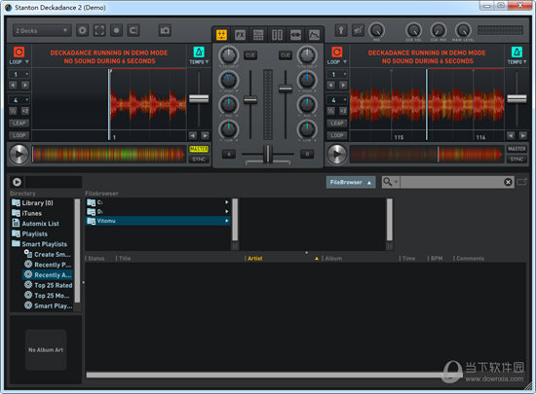Halve the left deck loop with 1/2
This screenshot has height=394, width=536.
14,111
